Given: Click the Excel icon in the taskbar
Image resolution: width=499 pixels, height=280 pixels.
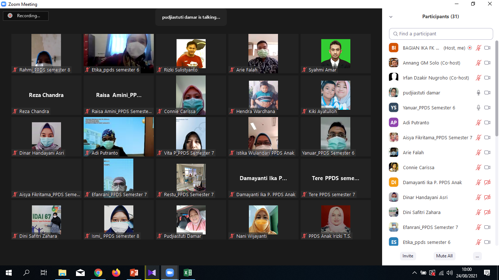Looking at the screenshot, I should (x=187, y=273).
